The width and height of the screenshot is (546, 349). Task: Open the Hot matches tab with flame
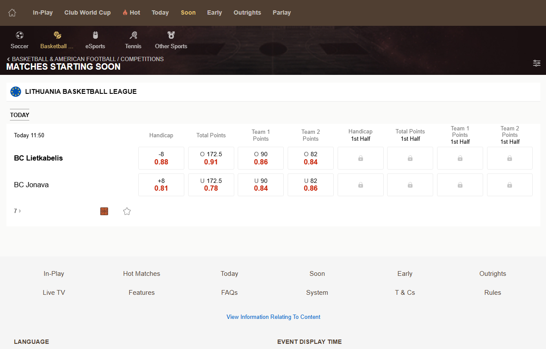coord(131,12)
